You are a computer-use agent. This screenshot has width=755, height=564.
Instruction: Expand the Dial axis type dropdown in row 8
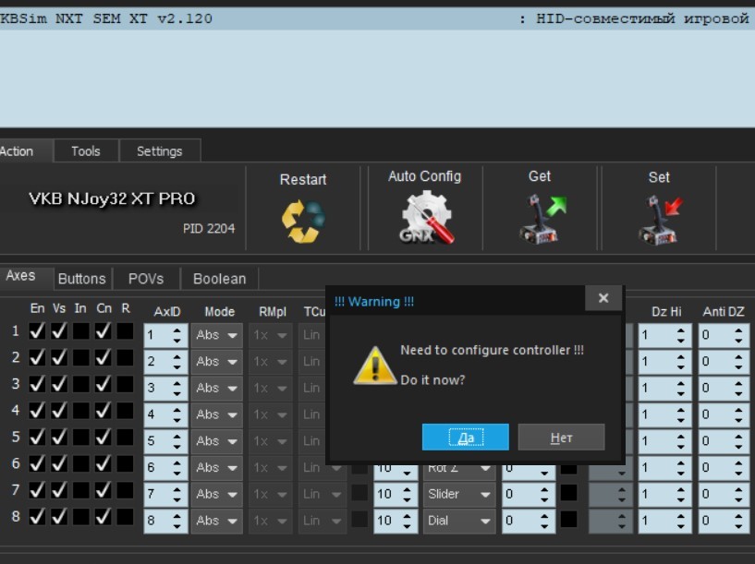pyautogui.click(x=459, y=521)
